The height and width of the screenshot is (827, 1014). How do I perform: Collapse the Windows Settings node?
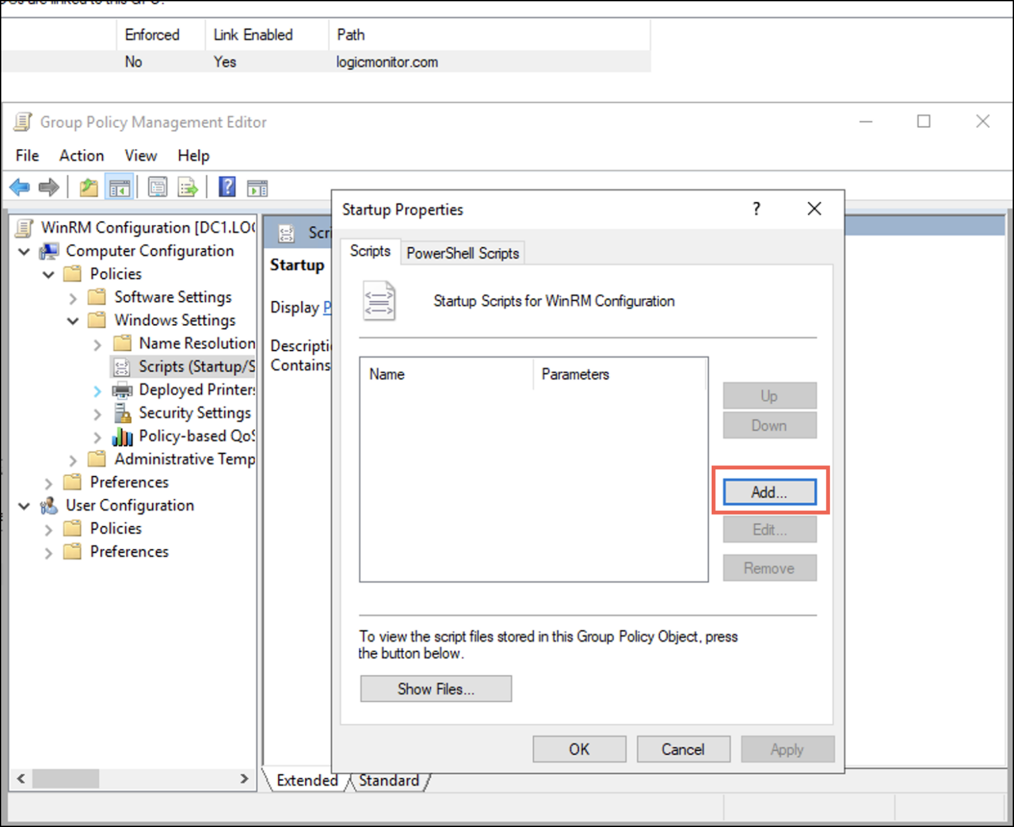(x=73, y=321)
